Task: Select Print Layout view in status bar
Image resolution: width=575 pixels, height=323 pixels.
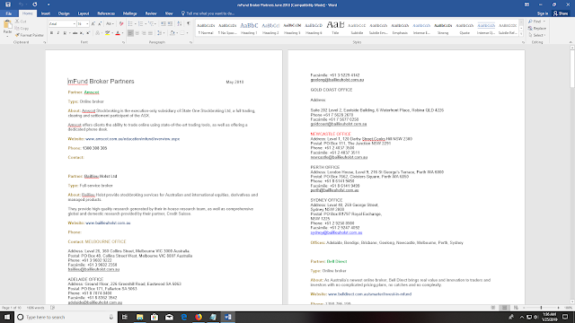Action: 505,308
